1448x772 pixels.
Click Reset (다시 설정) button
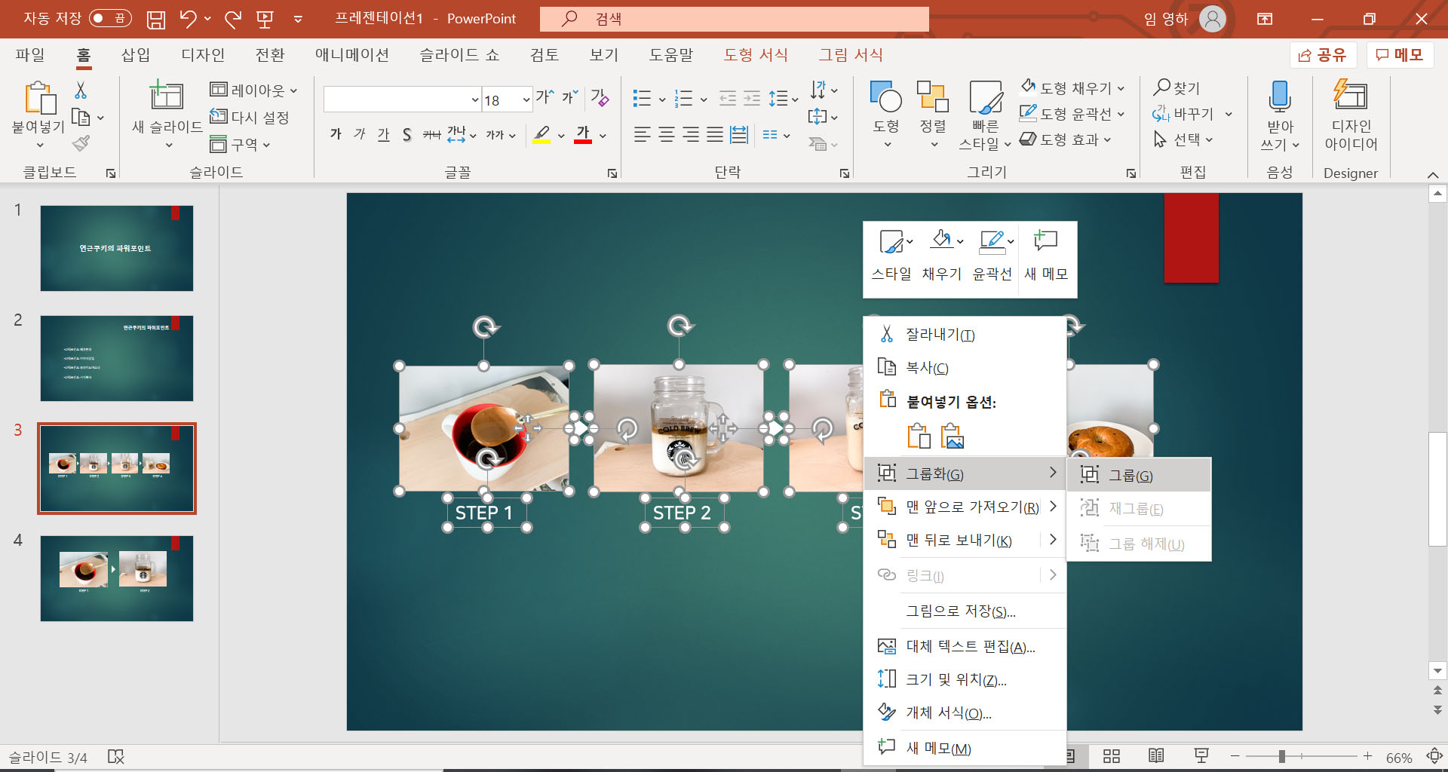click(x=250, y=117)
